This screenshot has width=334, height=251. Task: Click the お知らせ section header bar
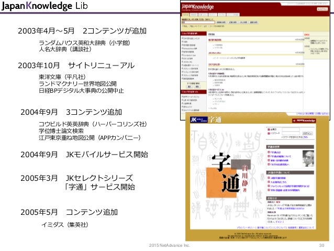click(x=290, y=198)
